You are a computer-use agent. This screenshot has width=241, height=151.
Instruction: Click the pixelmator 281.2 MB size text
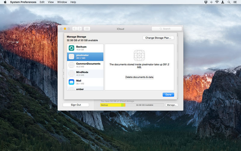tap(80, 58)
